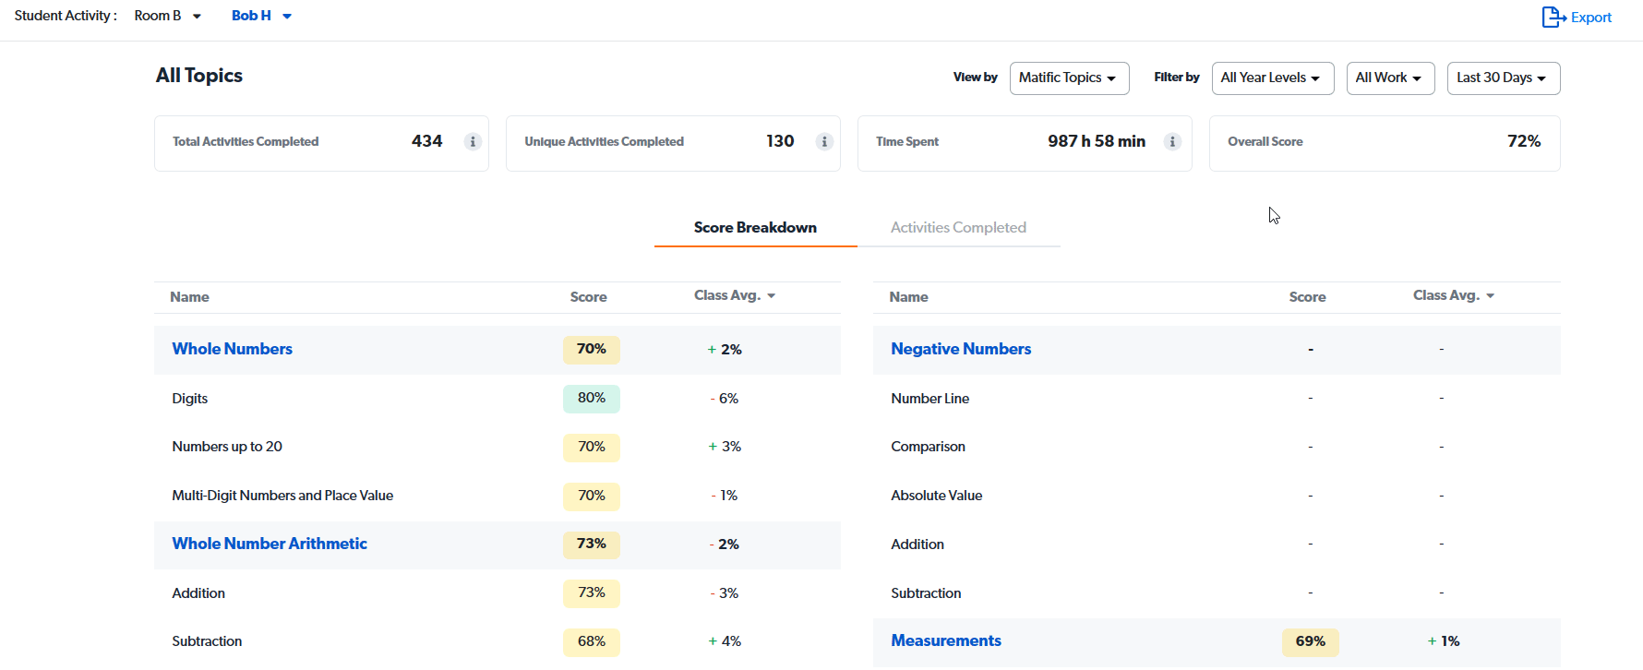Change the Last 30 Days range
This screenshot has height=670, width=1643.
coord(1503,78)
